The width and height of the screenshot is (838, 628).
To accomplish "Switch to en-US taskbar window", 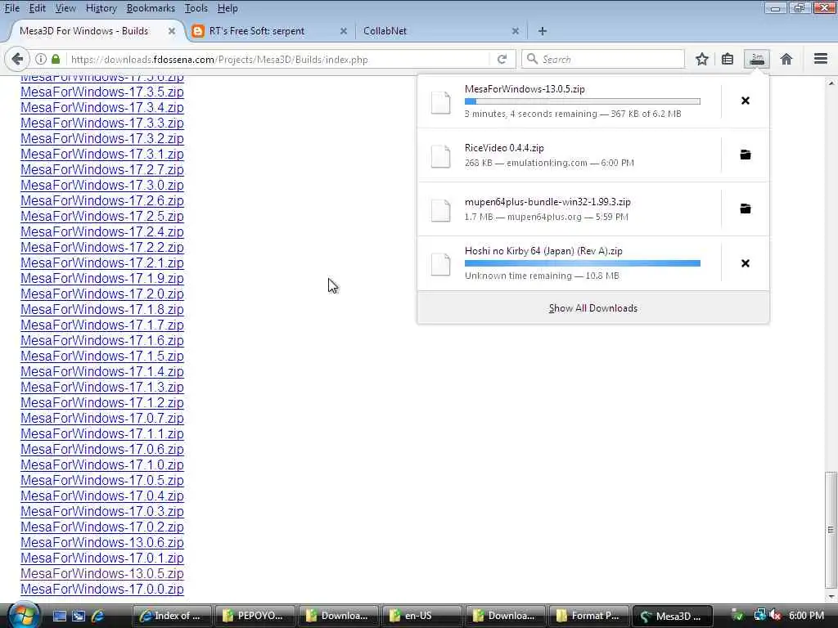I will (421, 616).
